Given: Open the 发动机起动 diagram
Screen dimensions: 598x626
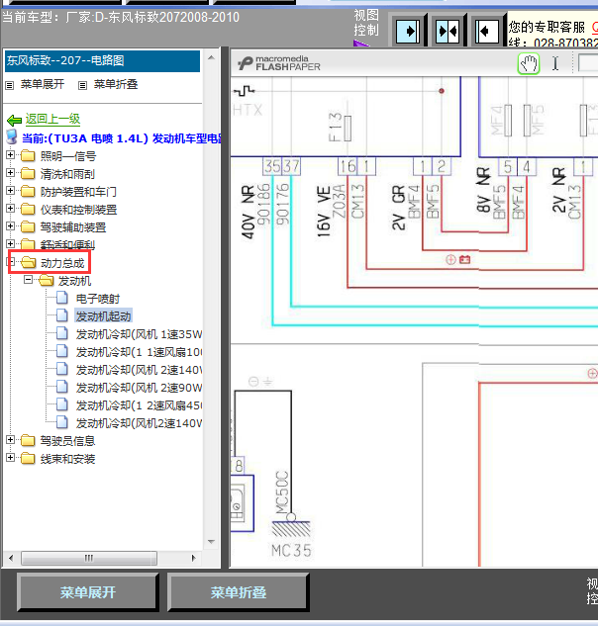Looking at the screenshot, I should tap(104, 316).
